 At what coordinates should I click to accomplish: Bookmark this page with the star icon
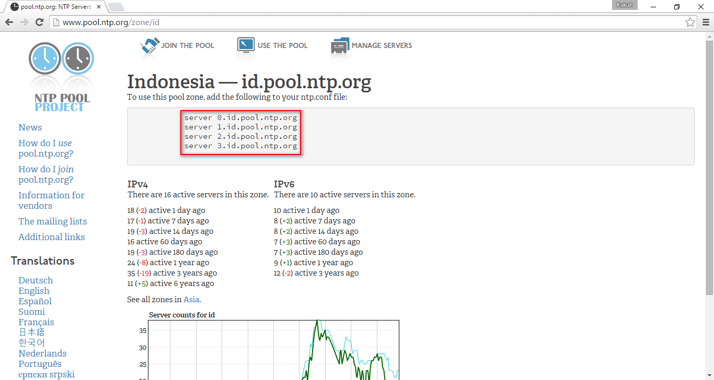(690, 22)
